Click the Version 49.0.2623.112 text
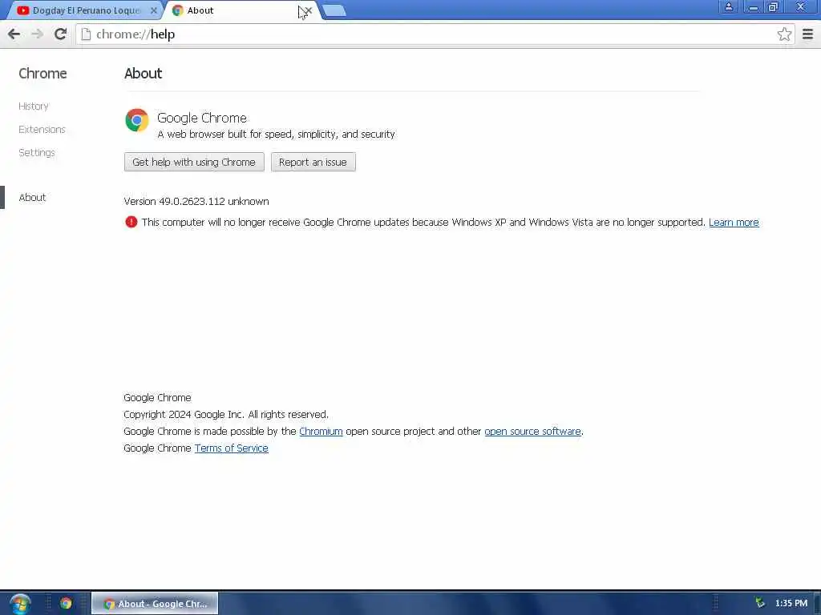The height and width of the screenshot is (615, 821). 196,201
